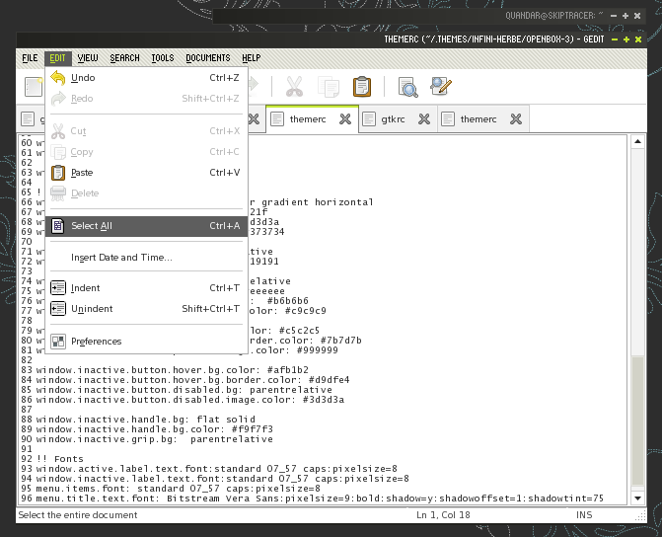This screenshot has height=537, width=662.
Task: Choose Unindent from the Edit menu
Action: [146, 309]
